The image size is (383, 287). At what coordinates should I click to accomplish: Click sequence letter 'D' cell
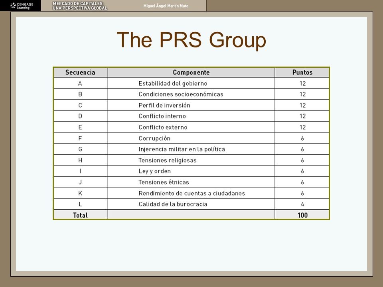(x=80, y=116)
